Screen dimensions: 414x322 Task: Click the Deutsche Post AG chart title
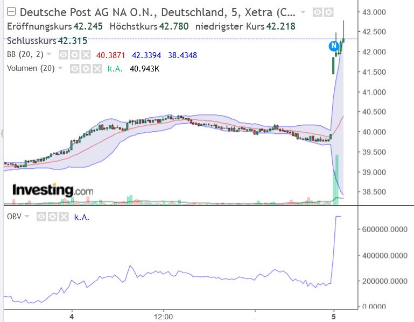(158, 12)
